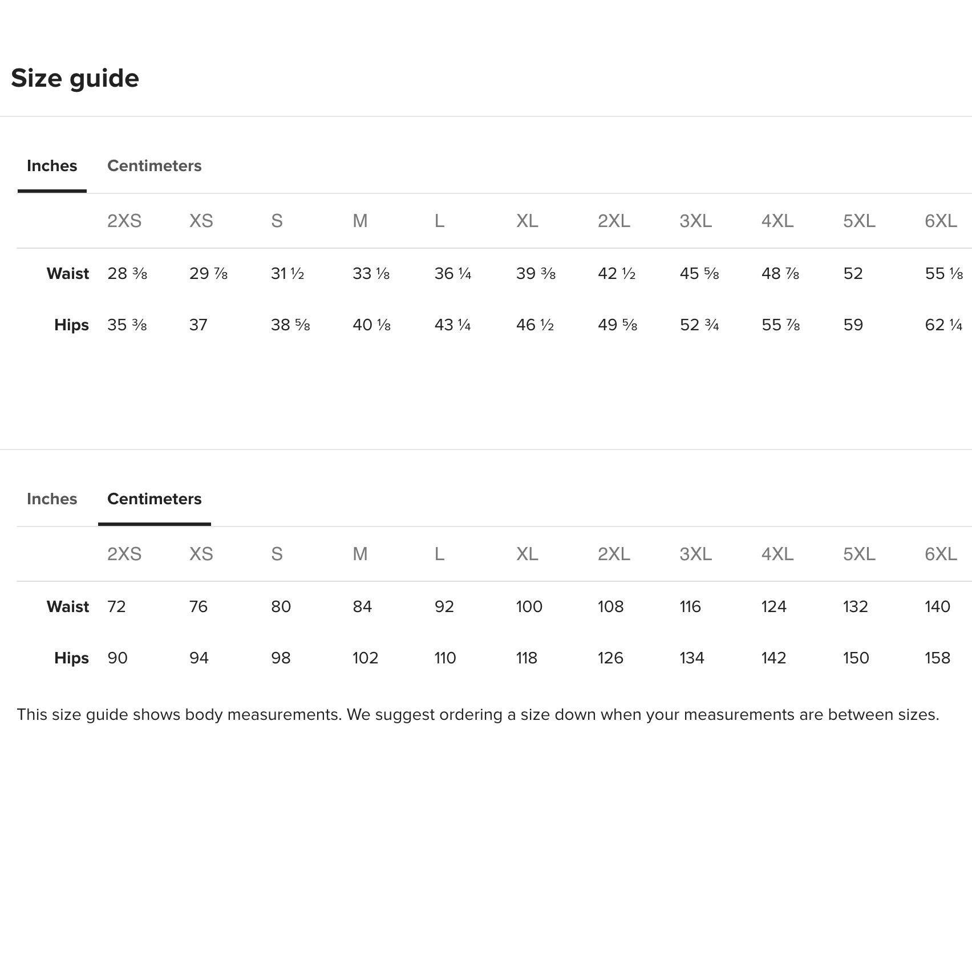
Task: Click the Size guide heading
Action: pos(75,78)
